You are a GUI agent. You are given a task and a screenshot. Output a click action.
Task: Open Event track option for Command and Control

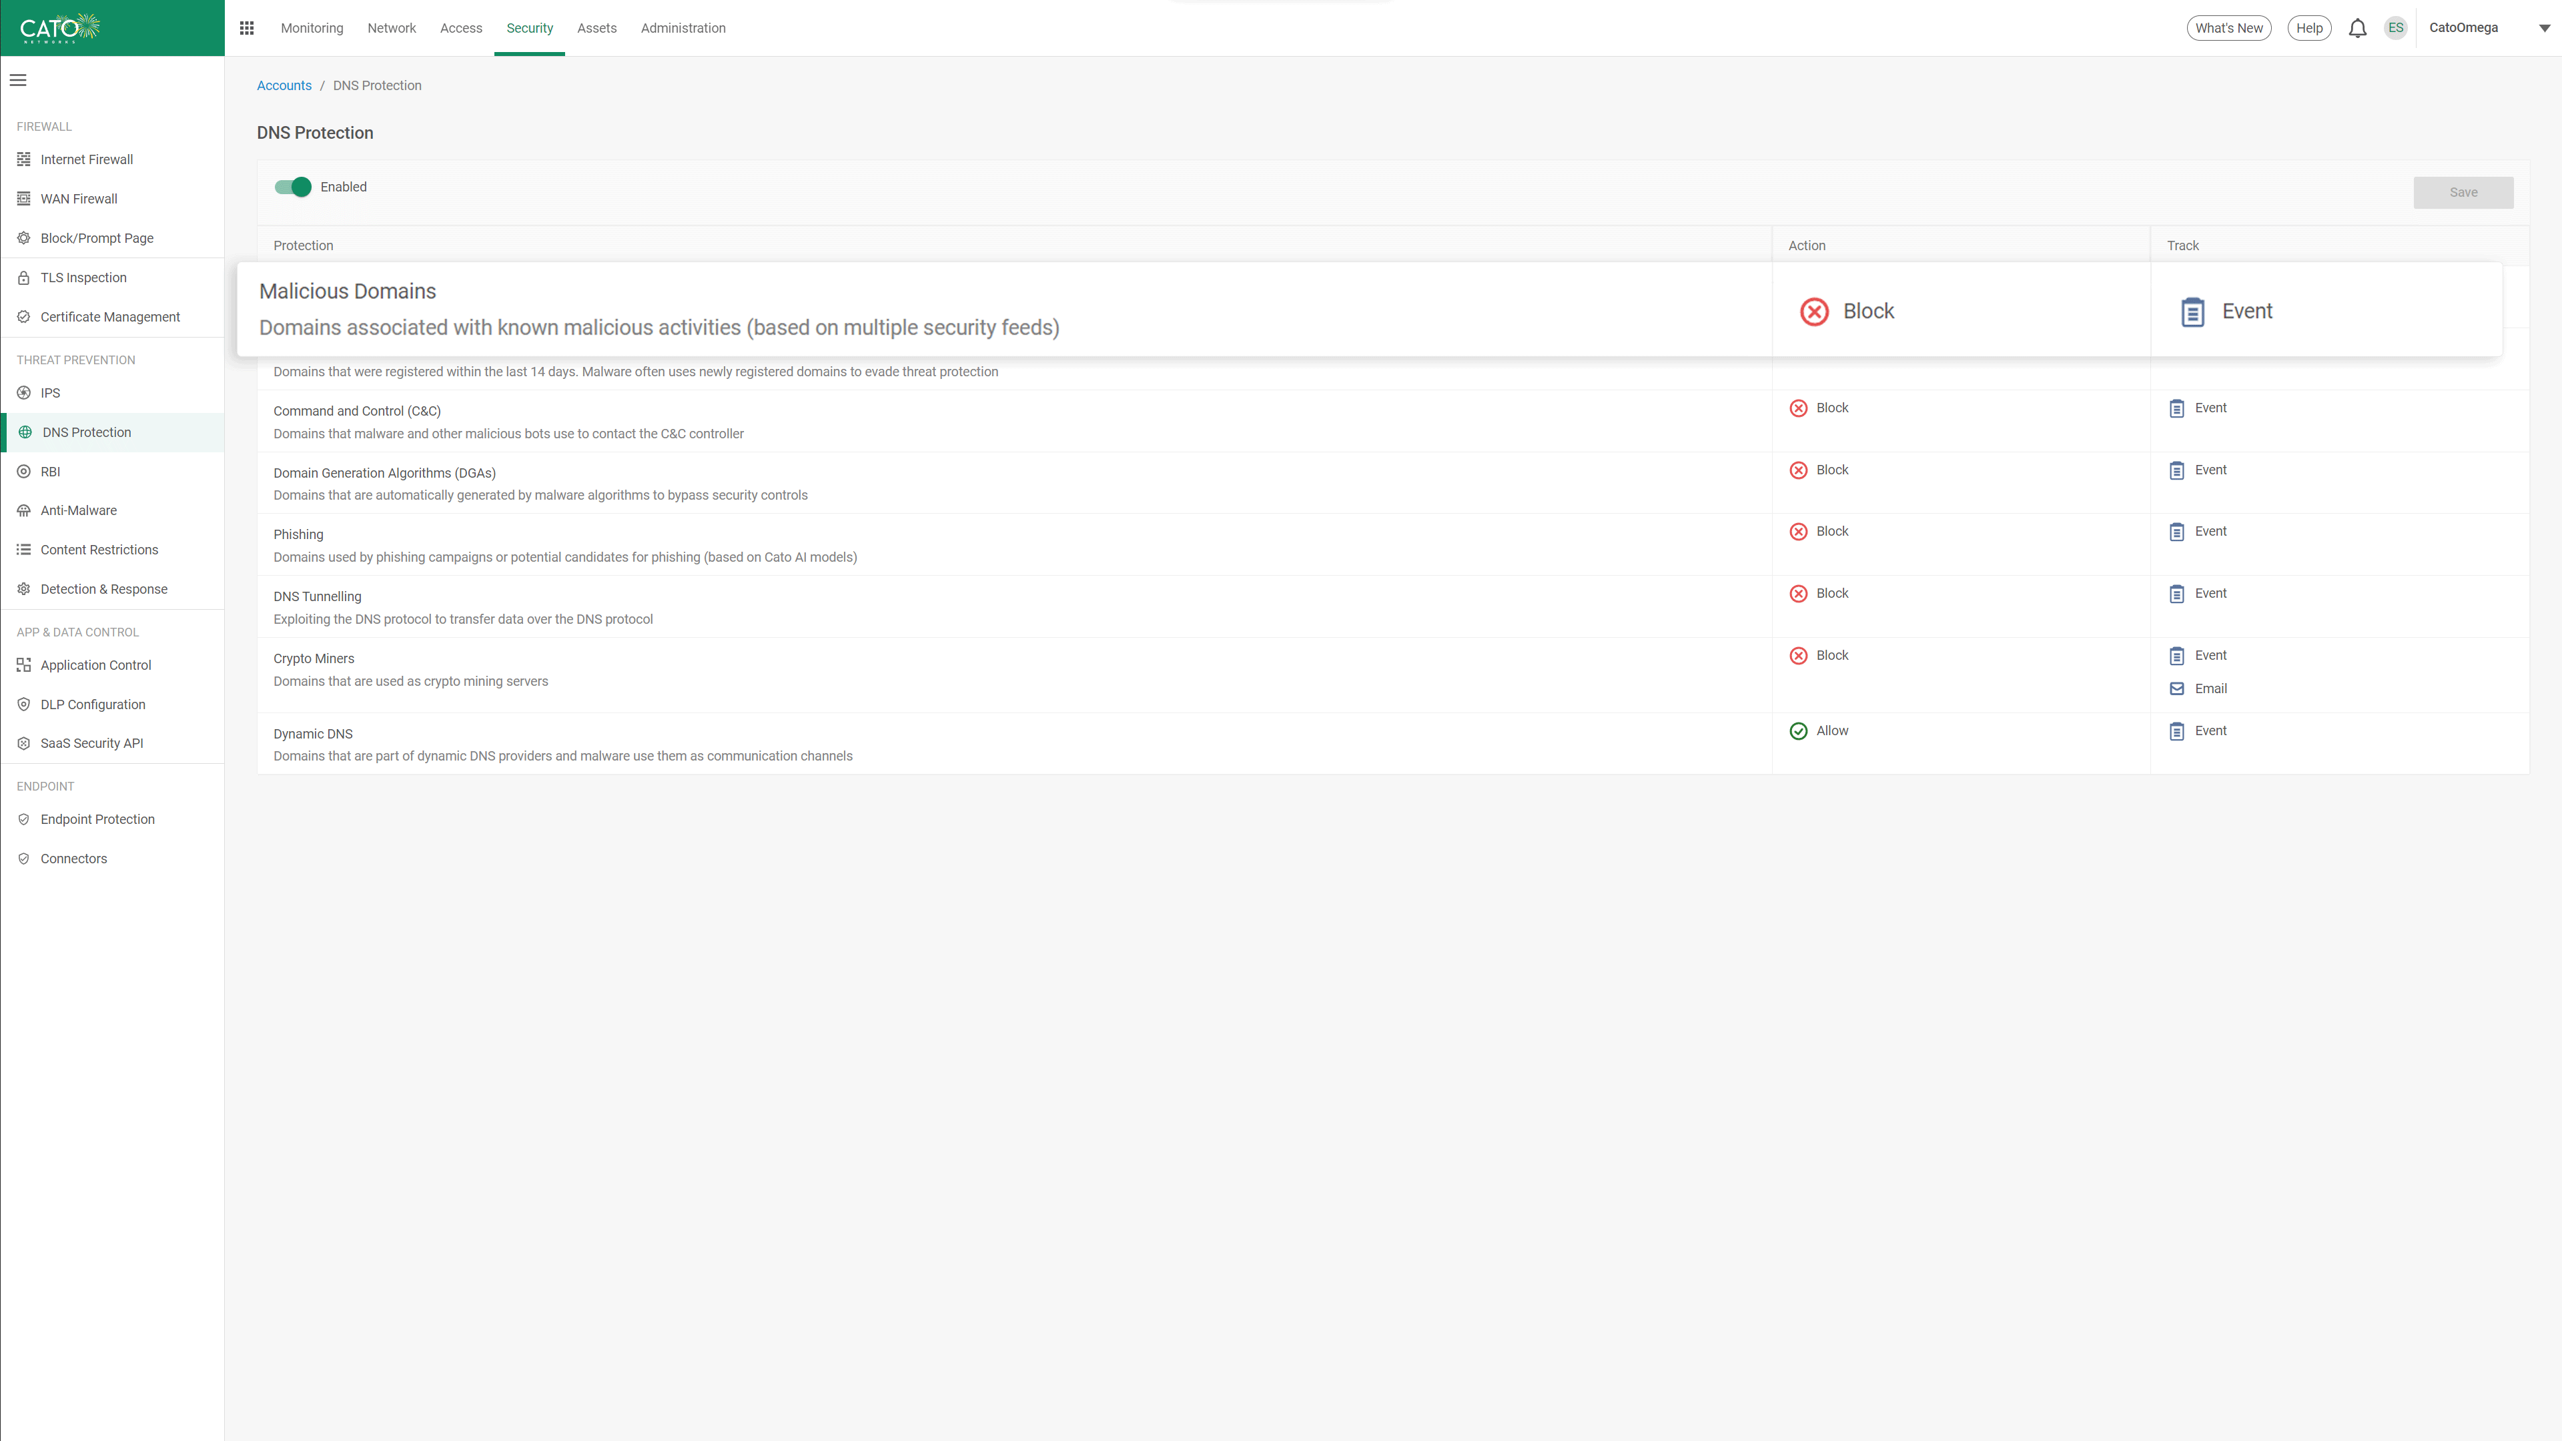[x=2210, y=408]
